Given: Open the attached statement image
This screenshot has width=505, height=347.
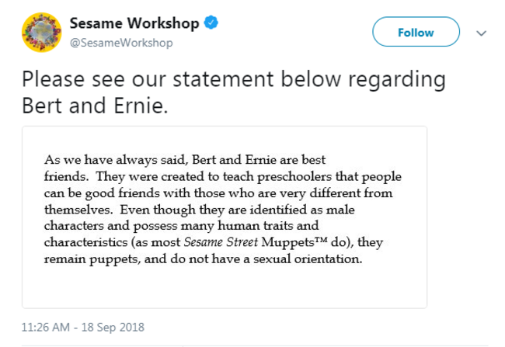Looking at the screenshot, I should tap(225, 217).
